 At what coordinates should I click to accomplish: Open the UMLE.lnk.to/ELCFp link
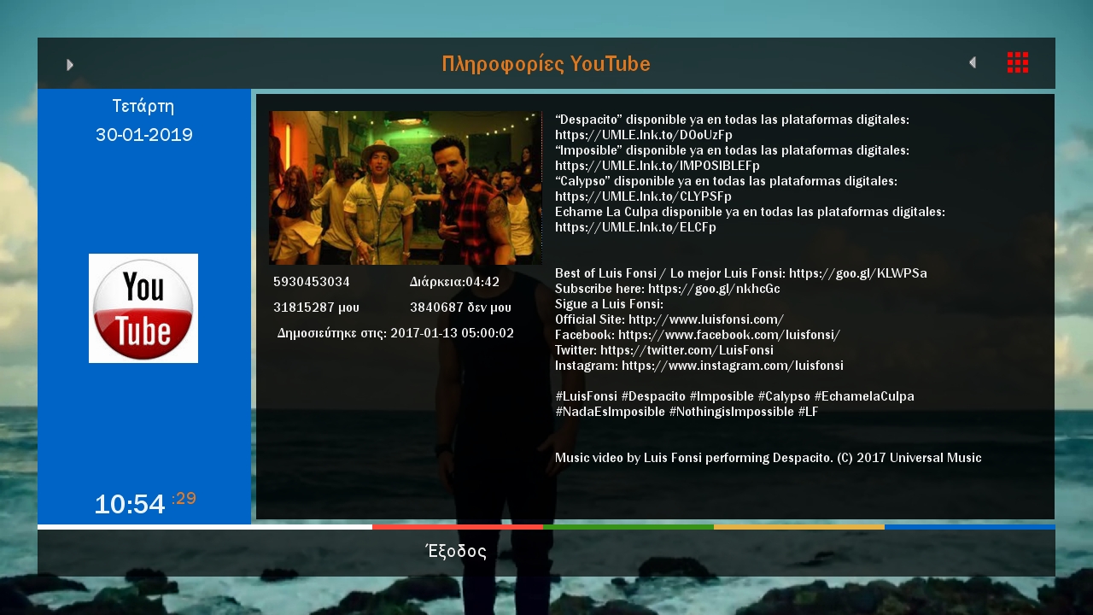(x=635, y=227)
